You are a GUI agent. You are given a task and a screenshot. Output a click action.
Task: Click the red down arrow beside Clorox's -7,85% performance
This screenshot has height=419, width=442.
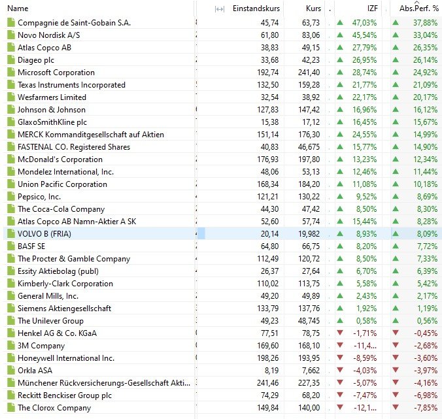396,407
